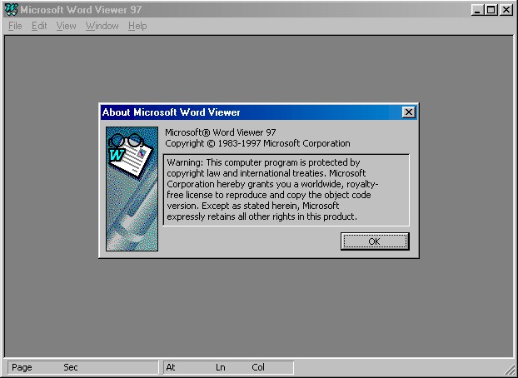Image resolution: width=518 pixels, height=378 pixels.
Task: Click 'Page' in the status bar
Action: click(x=22, y=367)
